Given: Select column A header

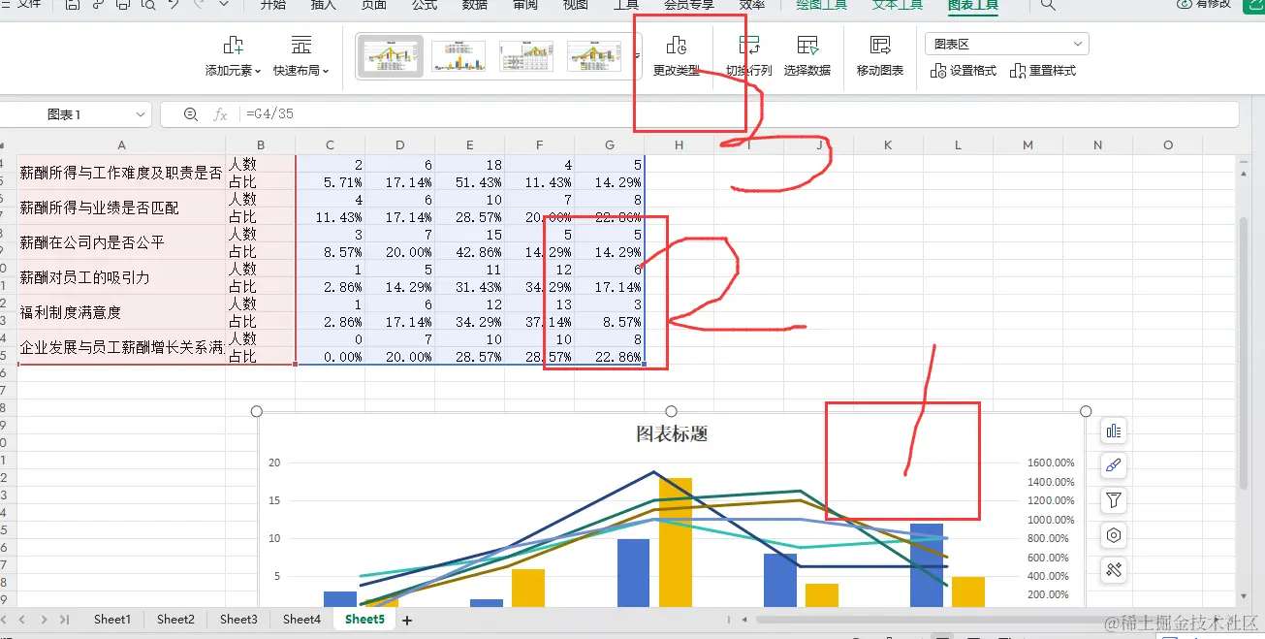Looking at the screenshot, I should click(x=121, y=145).
